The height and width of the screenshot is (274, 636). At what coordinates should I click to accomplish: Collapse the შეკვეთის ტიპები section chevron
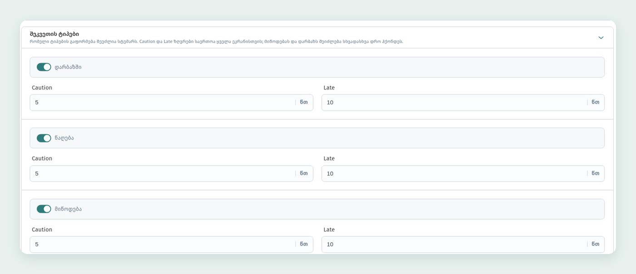pos(601,38)
